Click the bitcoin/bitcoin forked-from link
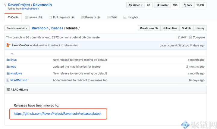 point(30,9)
